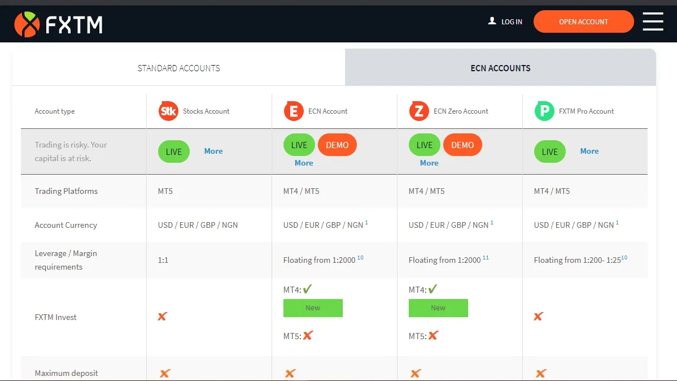
Task: Open a LIVE FXTM Pro Account
Action: click(549, 151)
